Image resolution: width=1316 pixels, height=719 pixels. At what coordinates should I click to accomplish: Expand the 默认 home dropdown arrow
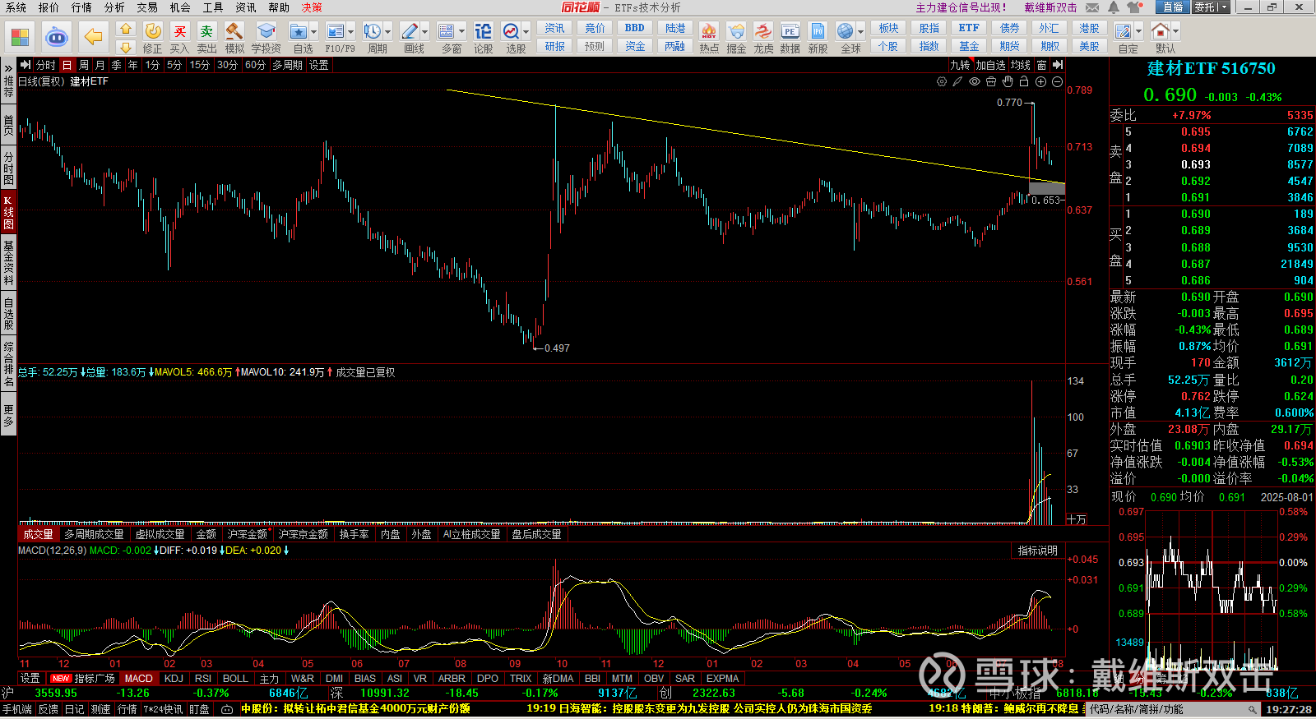coord(1175,32)
